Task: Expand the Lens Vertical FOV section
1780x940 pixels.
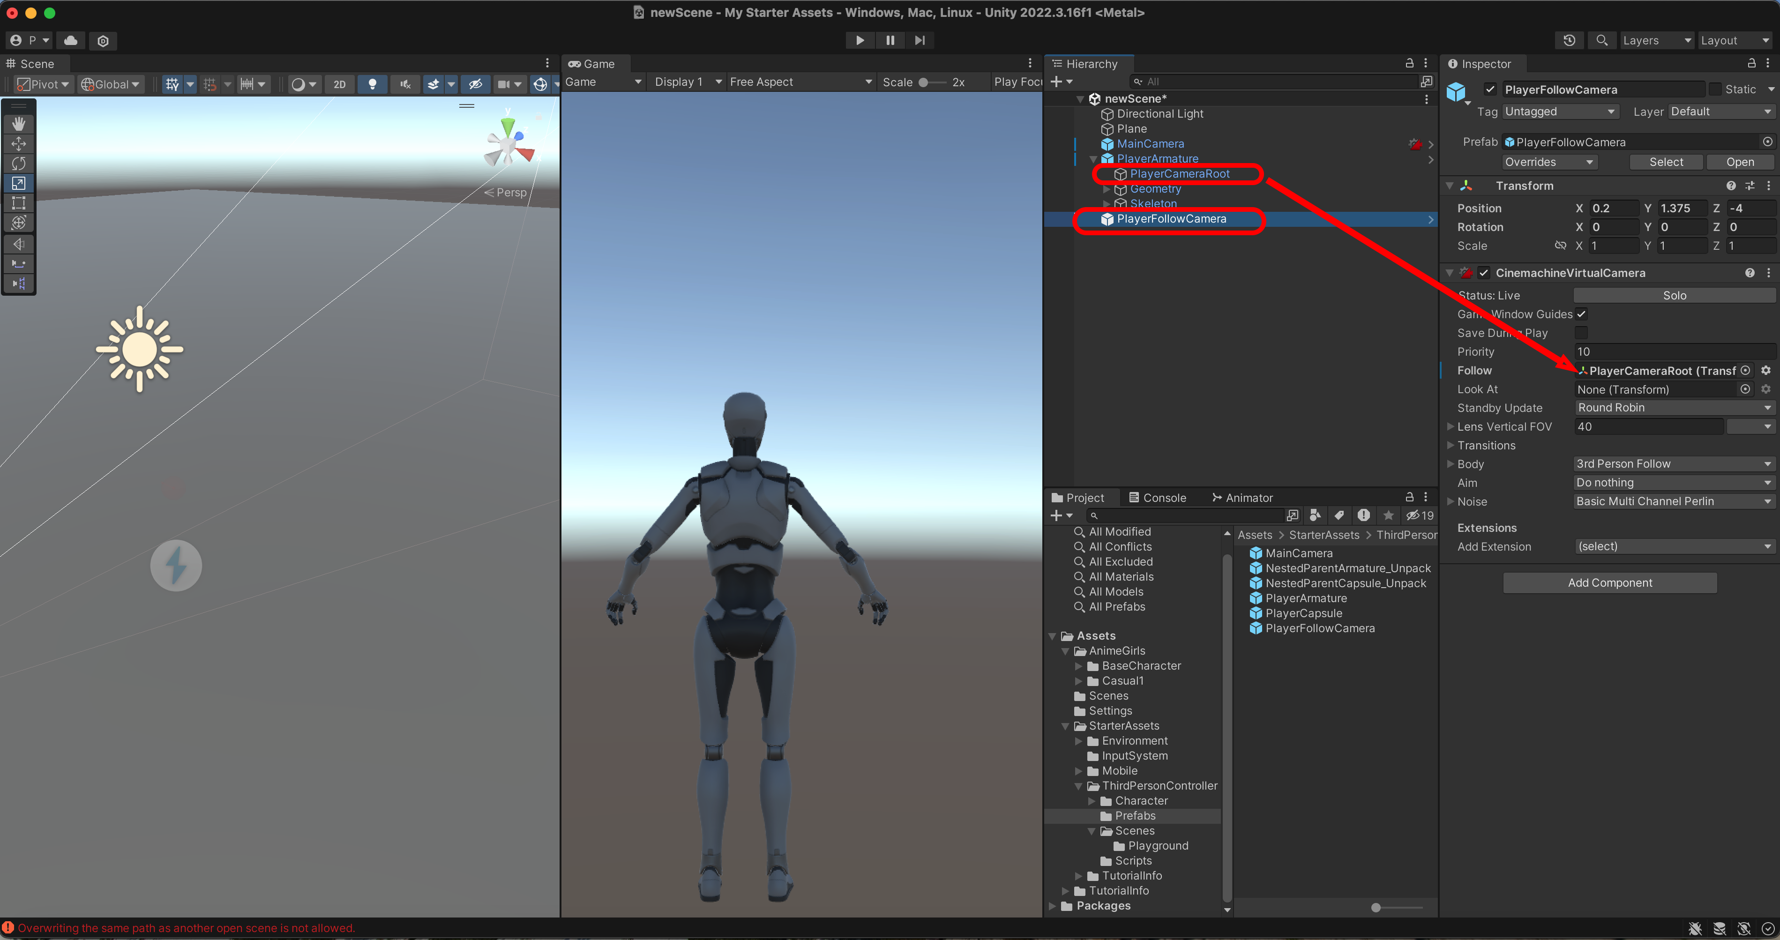Action: (x=1451, y=427)
